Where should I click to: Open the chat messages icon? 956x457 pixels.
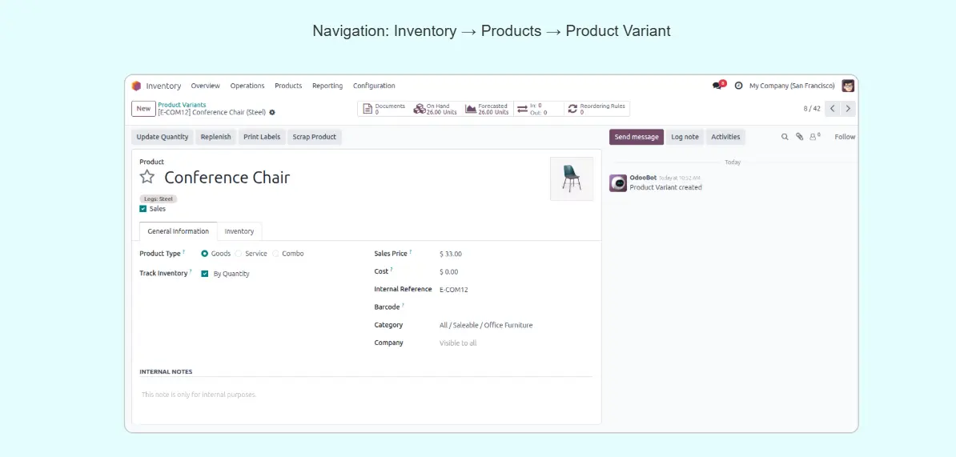coord(717,86)
